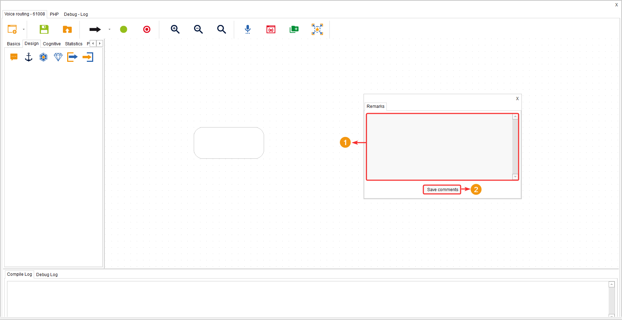Shift component tabs left with arrow button

(x=93, y=44)
